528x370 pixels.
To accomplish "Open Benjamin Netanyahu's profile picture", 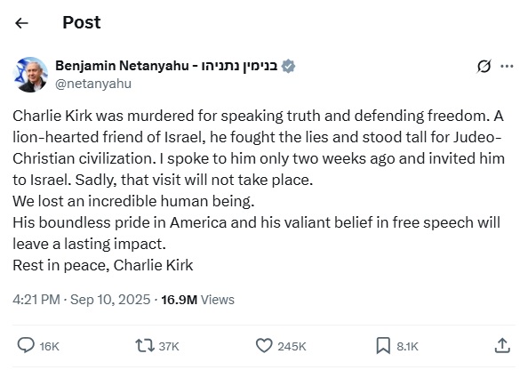I will tap(30, 75).
